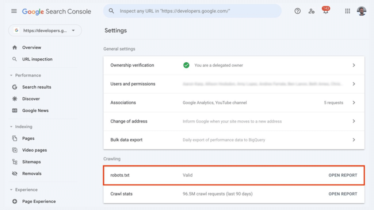Open Pages indexing report

28,138
